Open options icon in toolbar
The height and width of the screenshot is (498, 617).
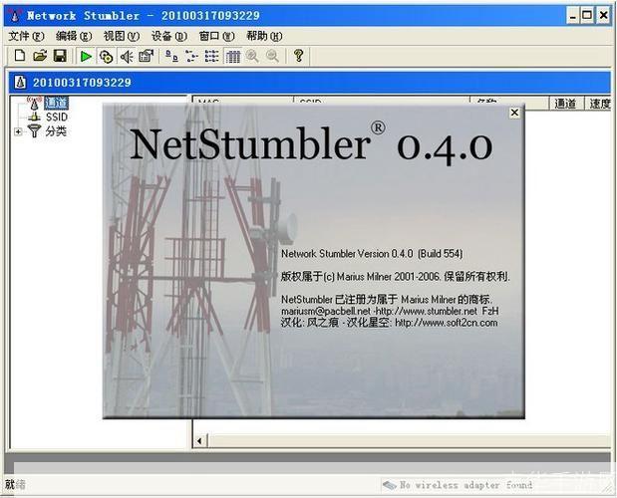tap(146, 56)
